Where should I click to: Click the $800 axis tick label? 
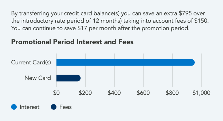point(172,93)
